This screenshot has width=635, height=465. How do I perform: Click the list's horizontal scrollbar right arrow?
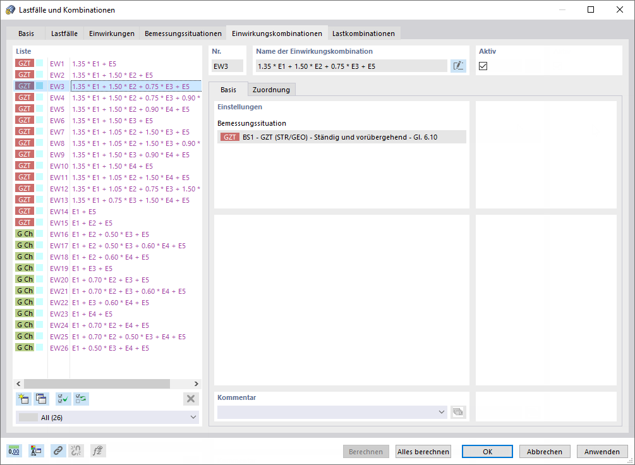[x=196, y=383]
